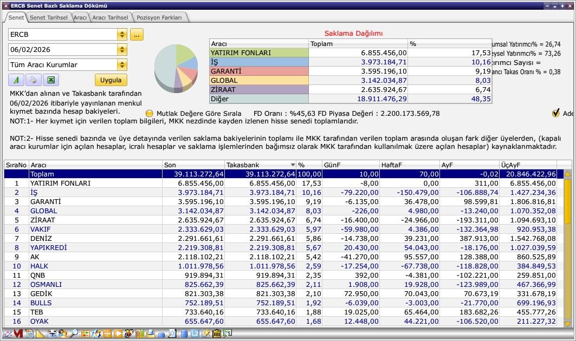The height and width of the screenshot is (341, 576).
Task: Click the '...' symbol browse button
Action: 136,35
